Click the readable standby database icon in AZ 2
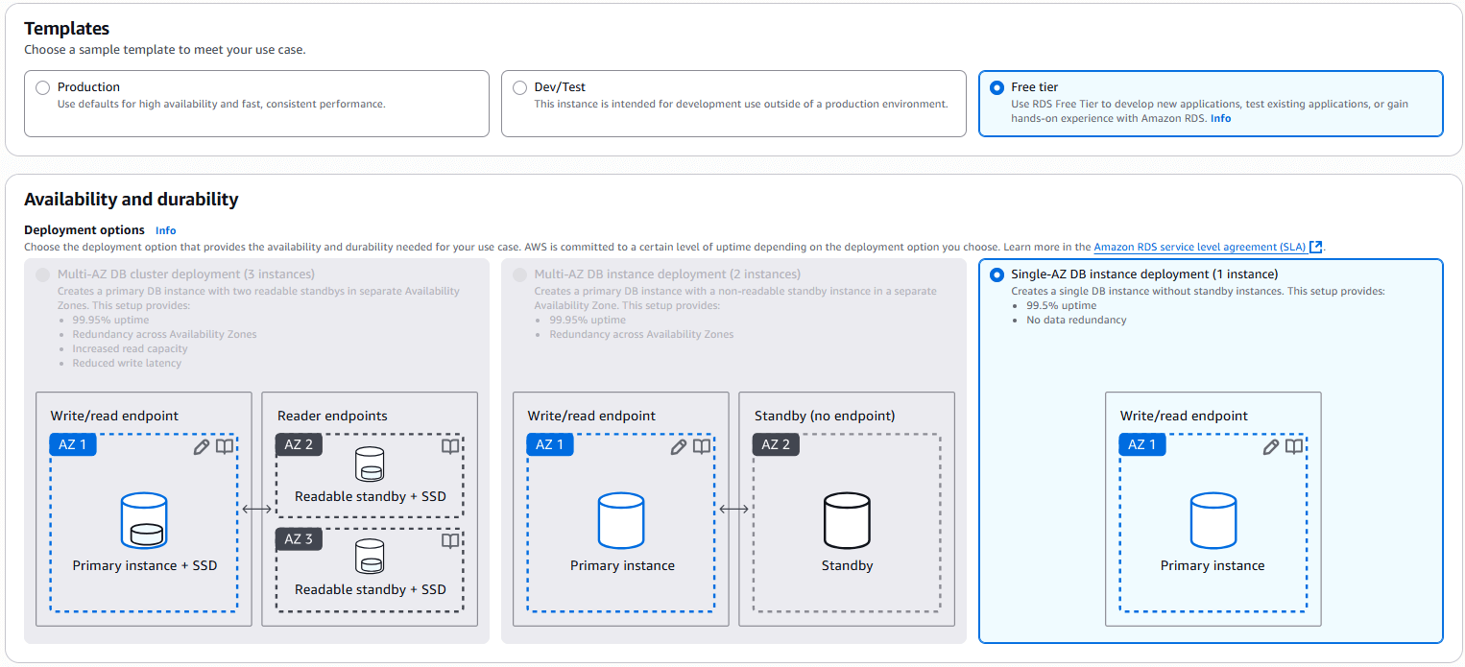 [369, 465]
